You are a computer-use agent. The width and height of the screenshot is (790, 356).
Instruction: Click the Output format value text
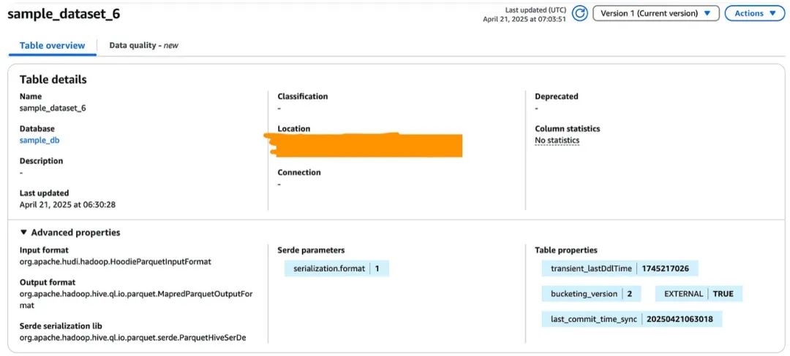135,294
